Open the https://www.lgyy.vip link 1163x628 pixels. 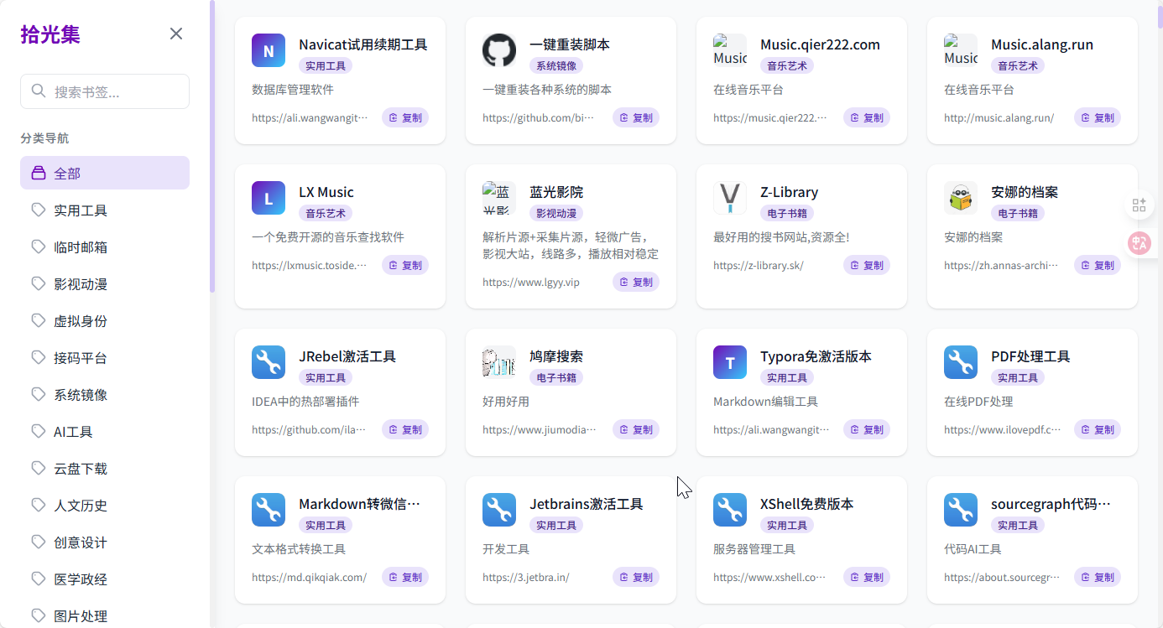(x=531, y=282)
